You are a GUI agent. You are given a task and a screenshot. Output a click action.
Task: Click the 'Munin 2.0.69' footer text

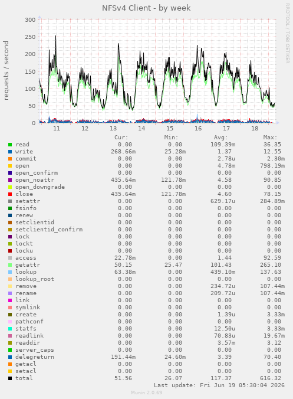(x=146, y=393)
